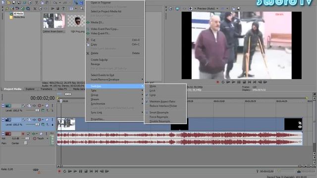This screenshot has height=178, width=317.
Task: Switch to the Transitions tab
Action: coord(46,89)
